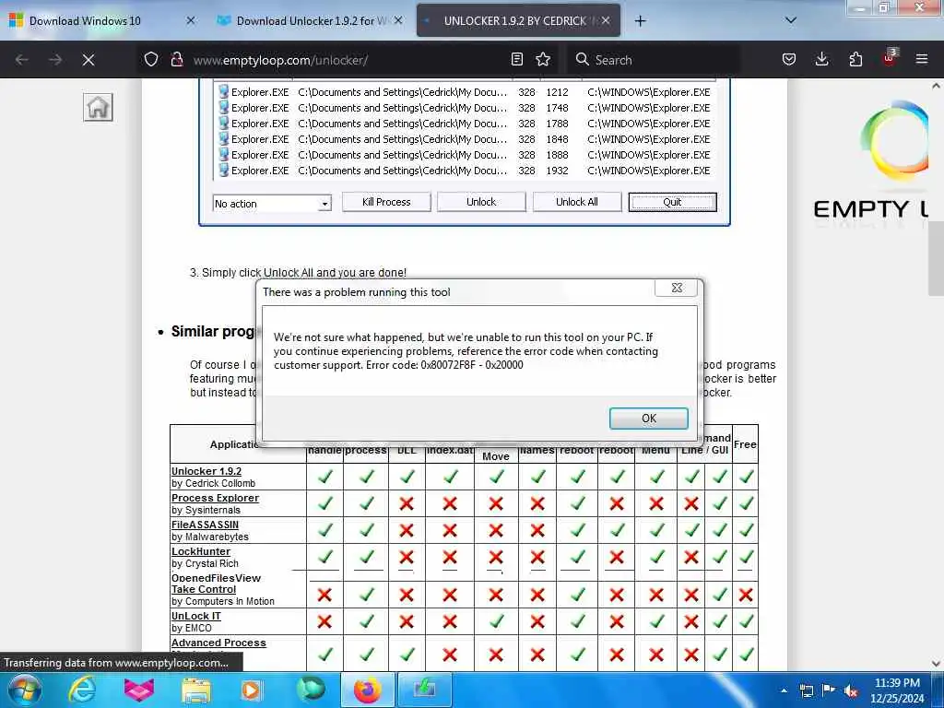The image size is (944, 708).
Task: Click scrollbar up arrow
Action: [x=936, y=86]
